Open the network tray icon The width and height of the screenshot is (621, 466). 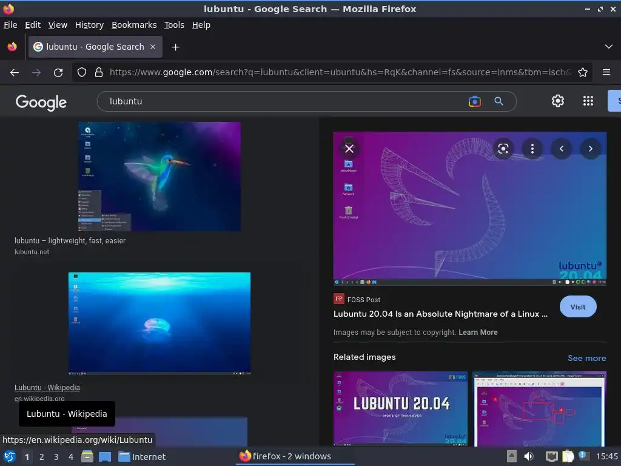551,456
